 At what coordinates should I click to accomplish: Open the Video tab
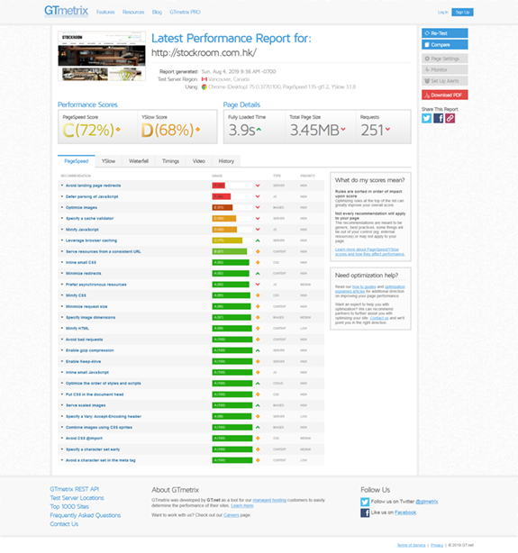pos(199,161)
